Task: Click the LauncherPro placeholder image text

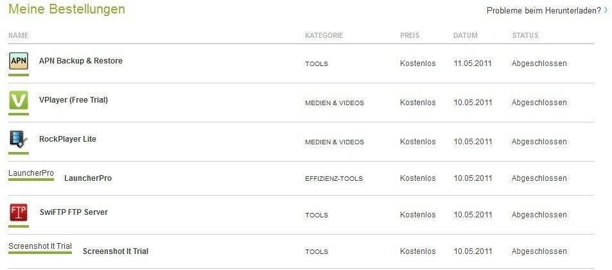Action: tap(31, 173)
